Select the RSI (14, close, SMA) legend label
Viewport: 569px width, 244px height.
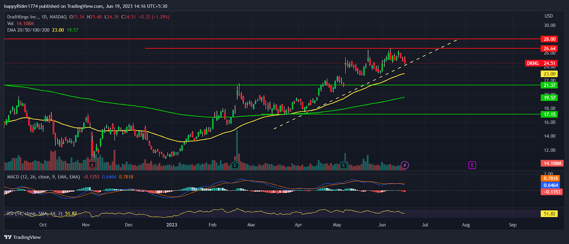(35, 214)
